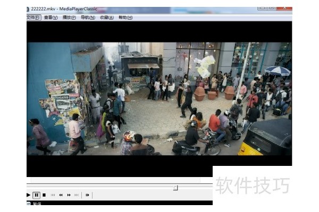
Task: Open the 导航(N) menu
Action: tap(88, 17)
